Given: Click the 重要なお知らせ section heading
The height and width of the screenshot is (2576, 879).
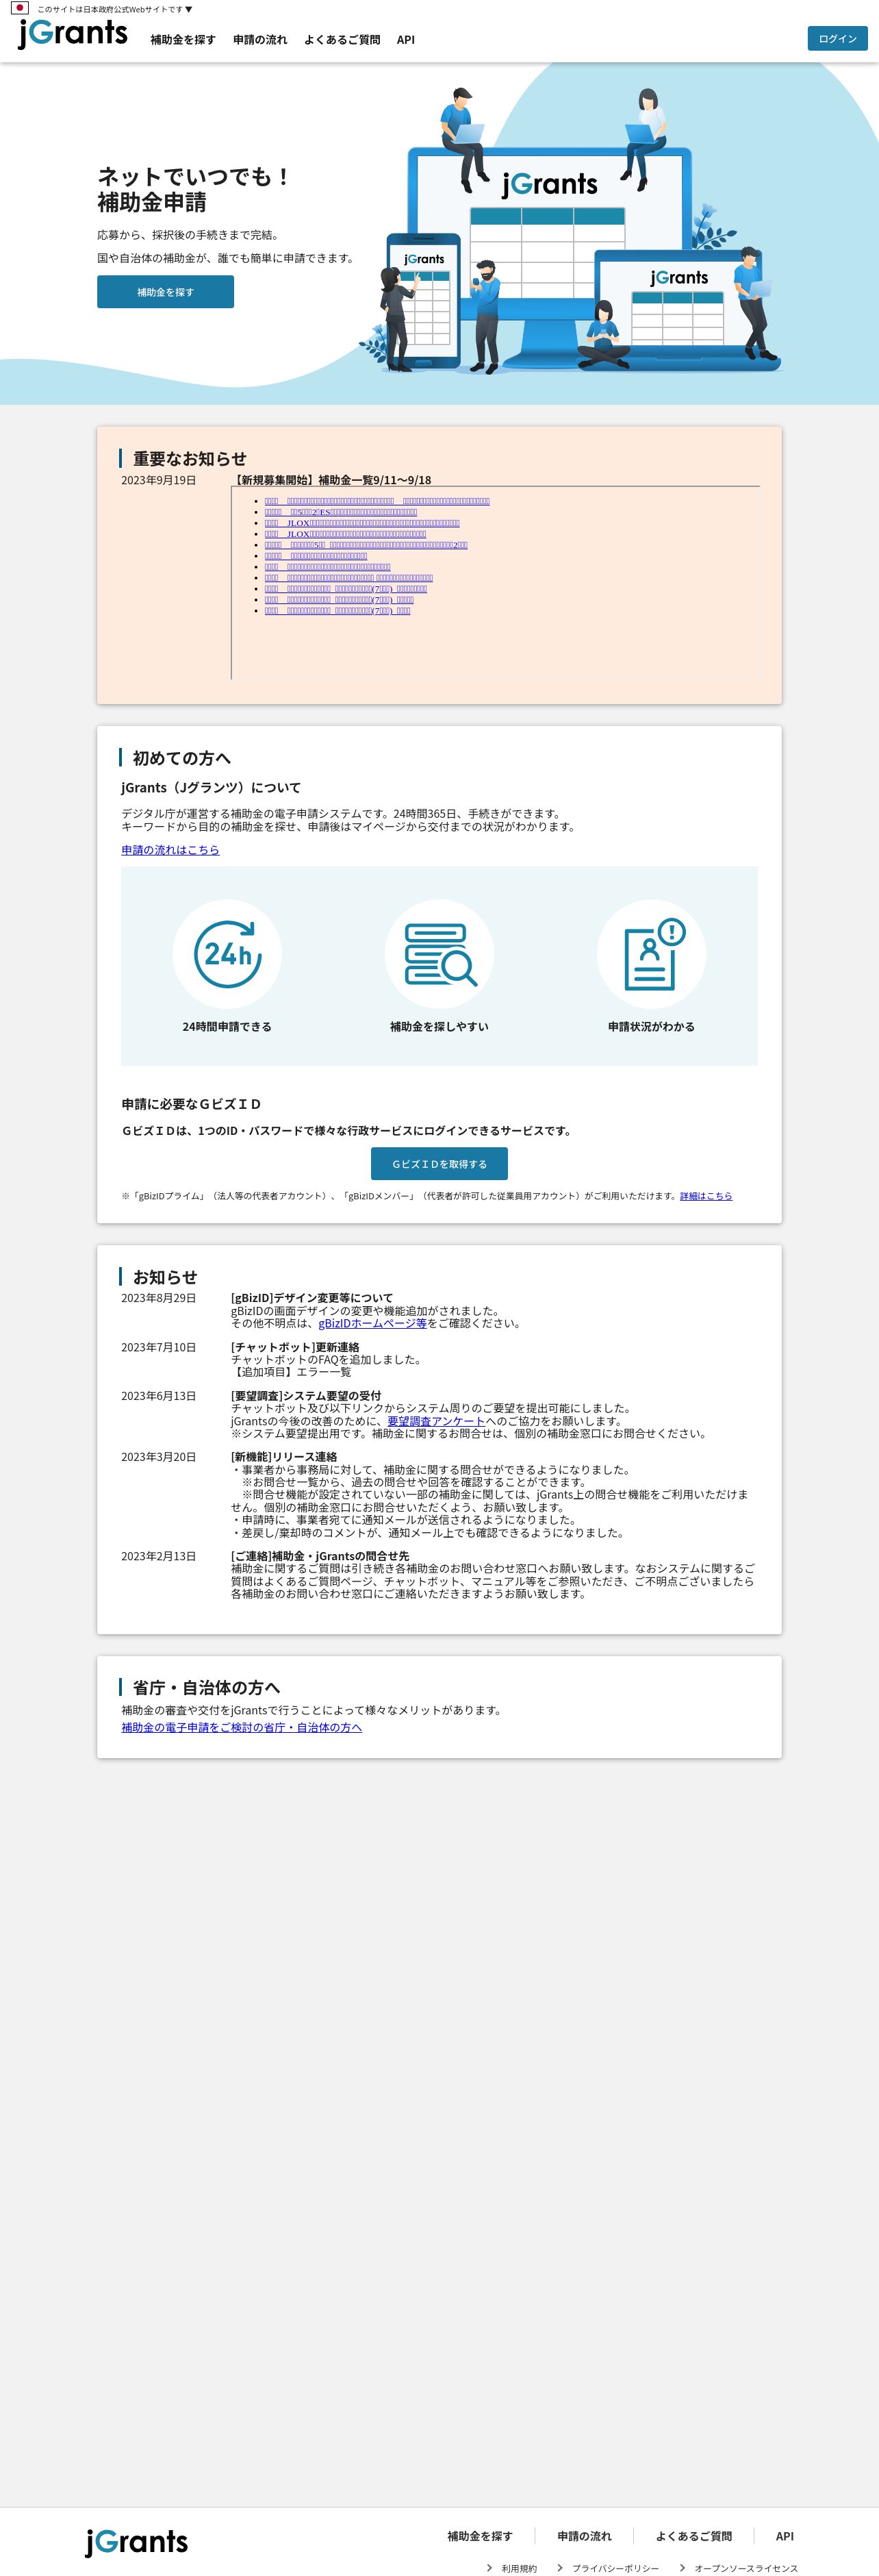Looking at the screenshot, I should point(189,458).
